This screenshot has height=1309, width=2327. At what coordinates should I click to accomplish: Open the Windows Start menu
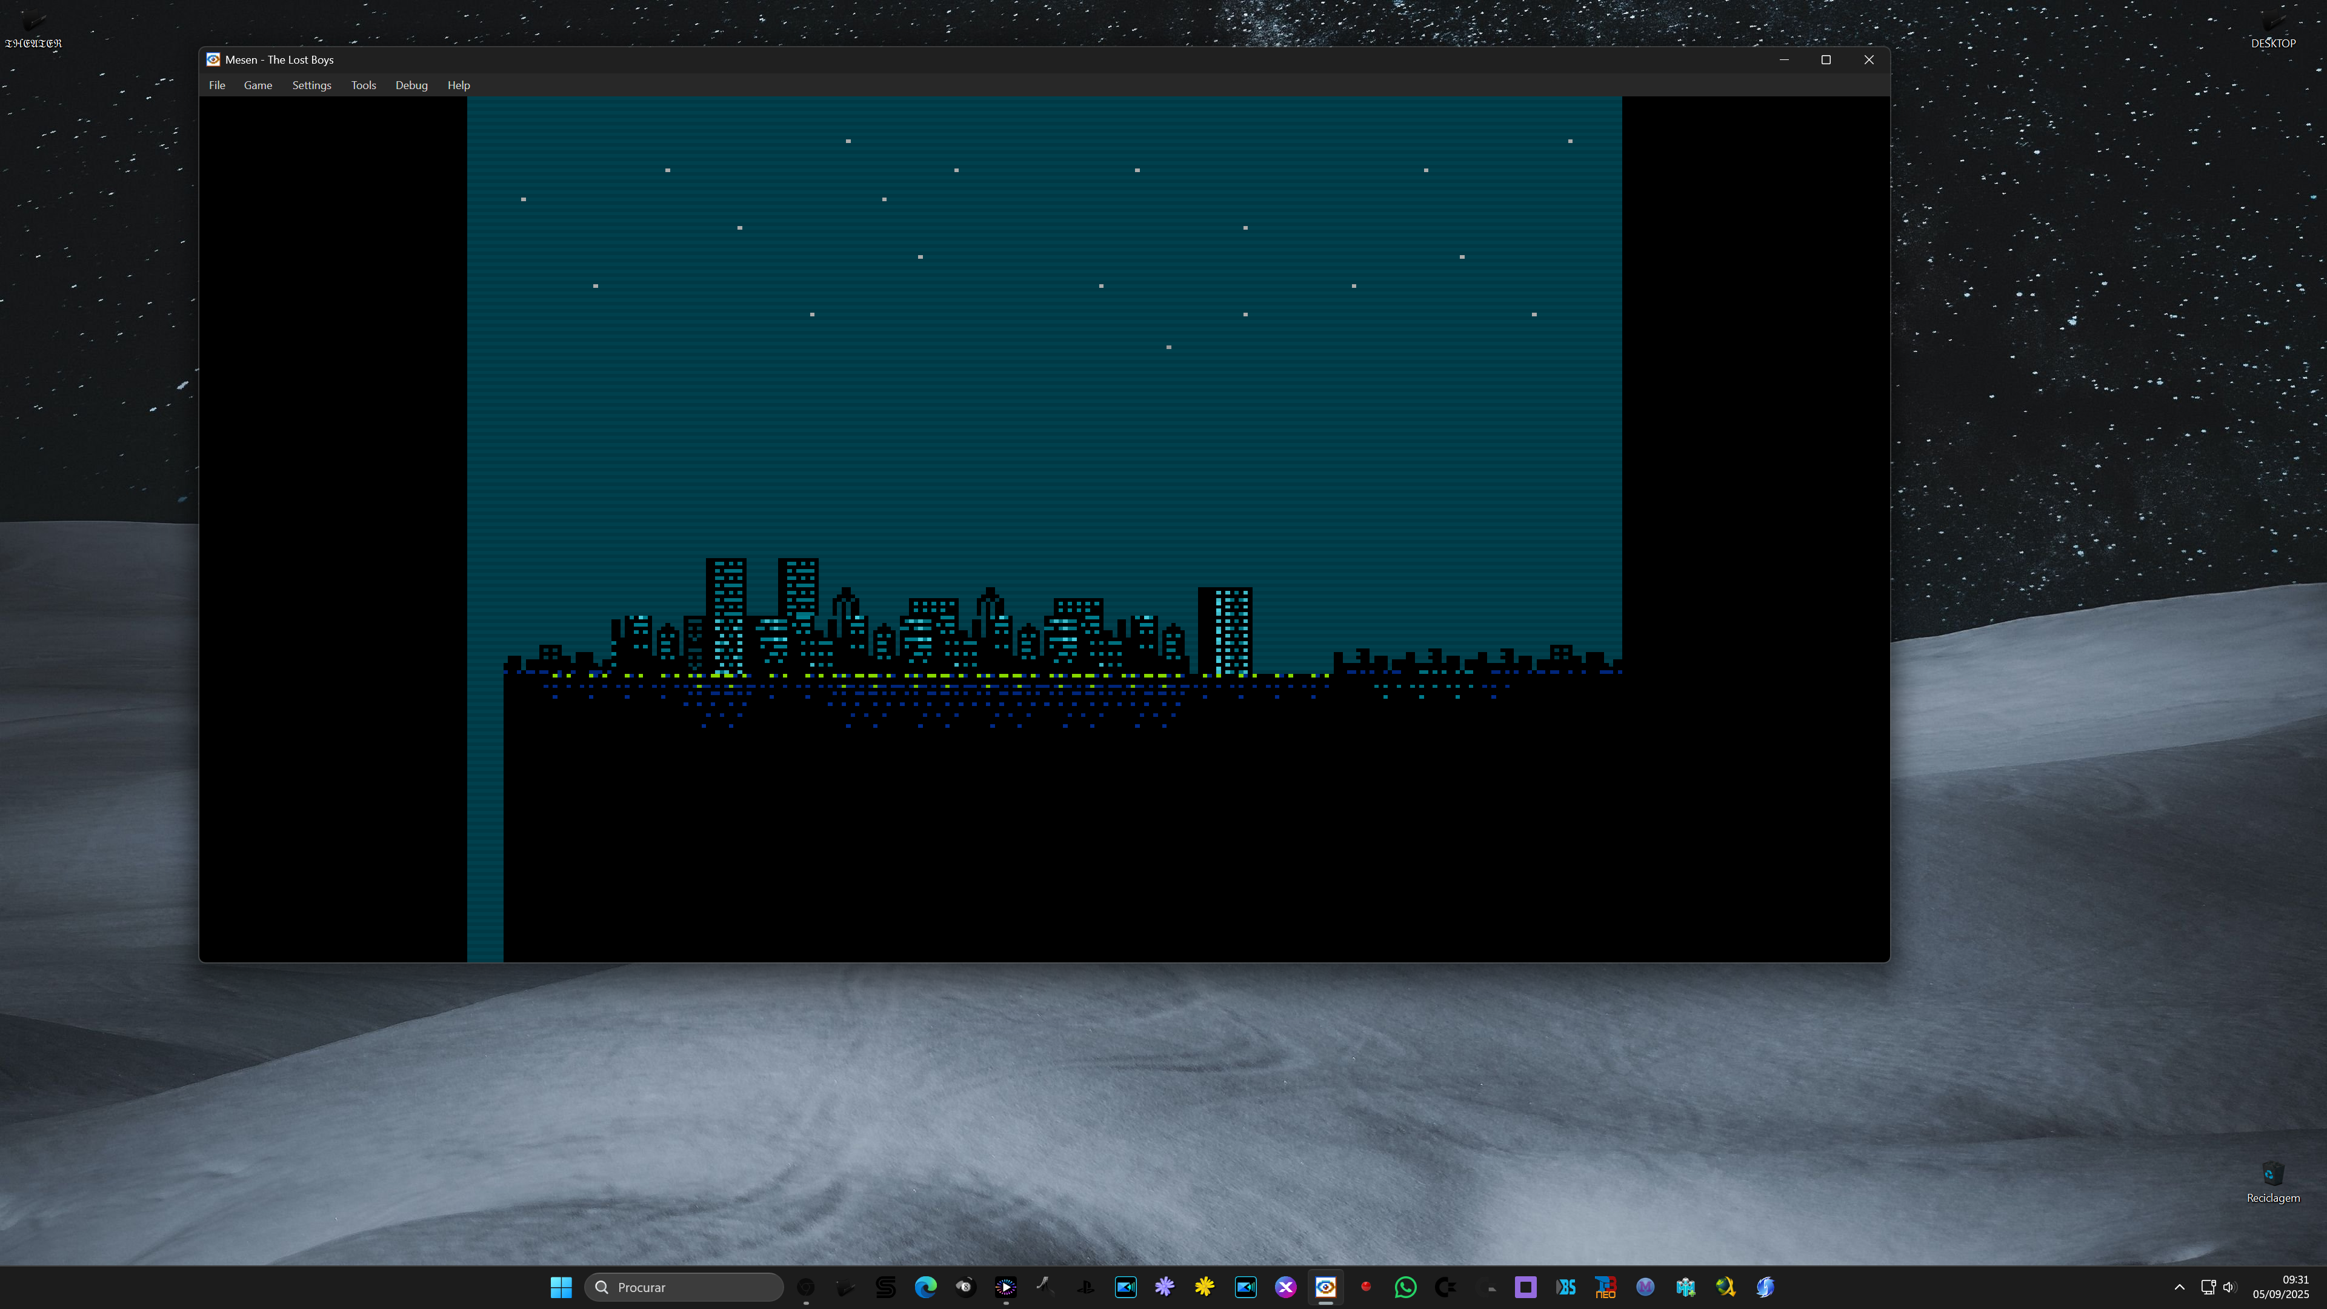561,1287
